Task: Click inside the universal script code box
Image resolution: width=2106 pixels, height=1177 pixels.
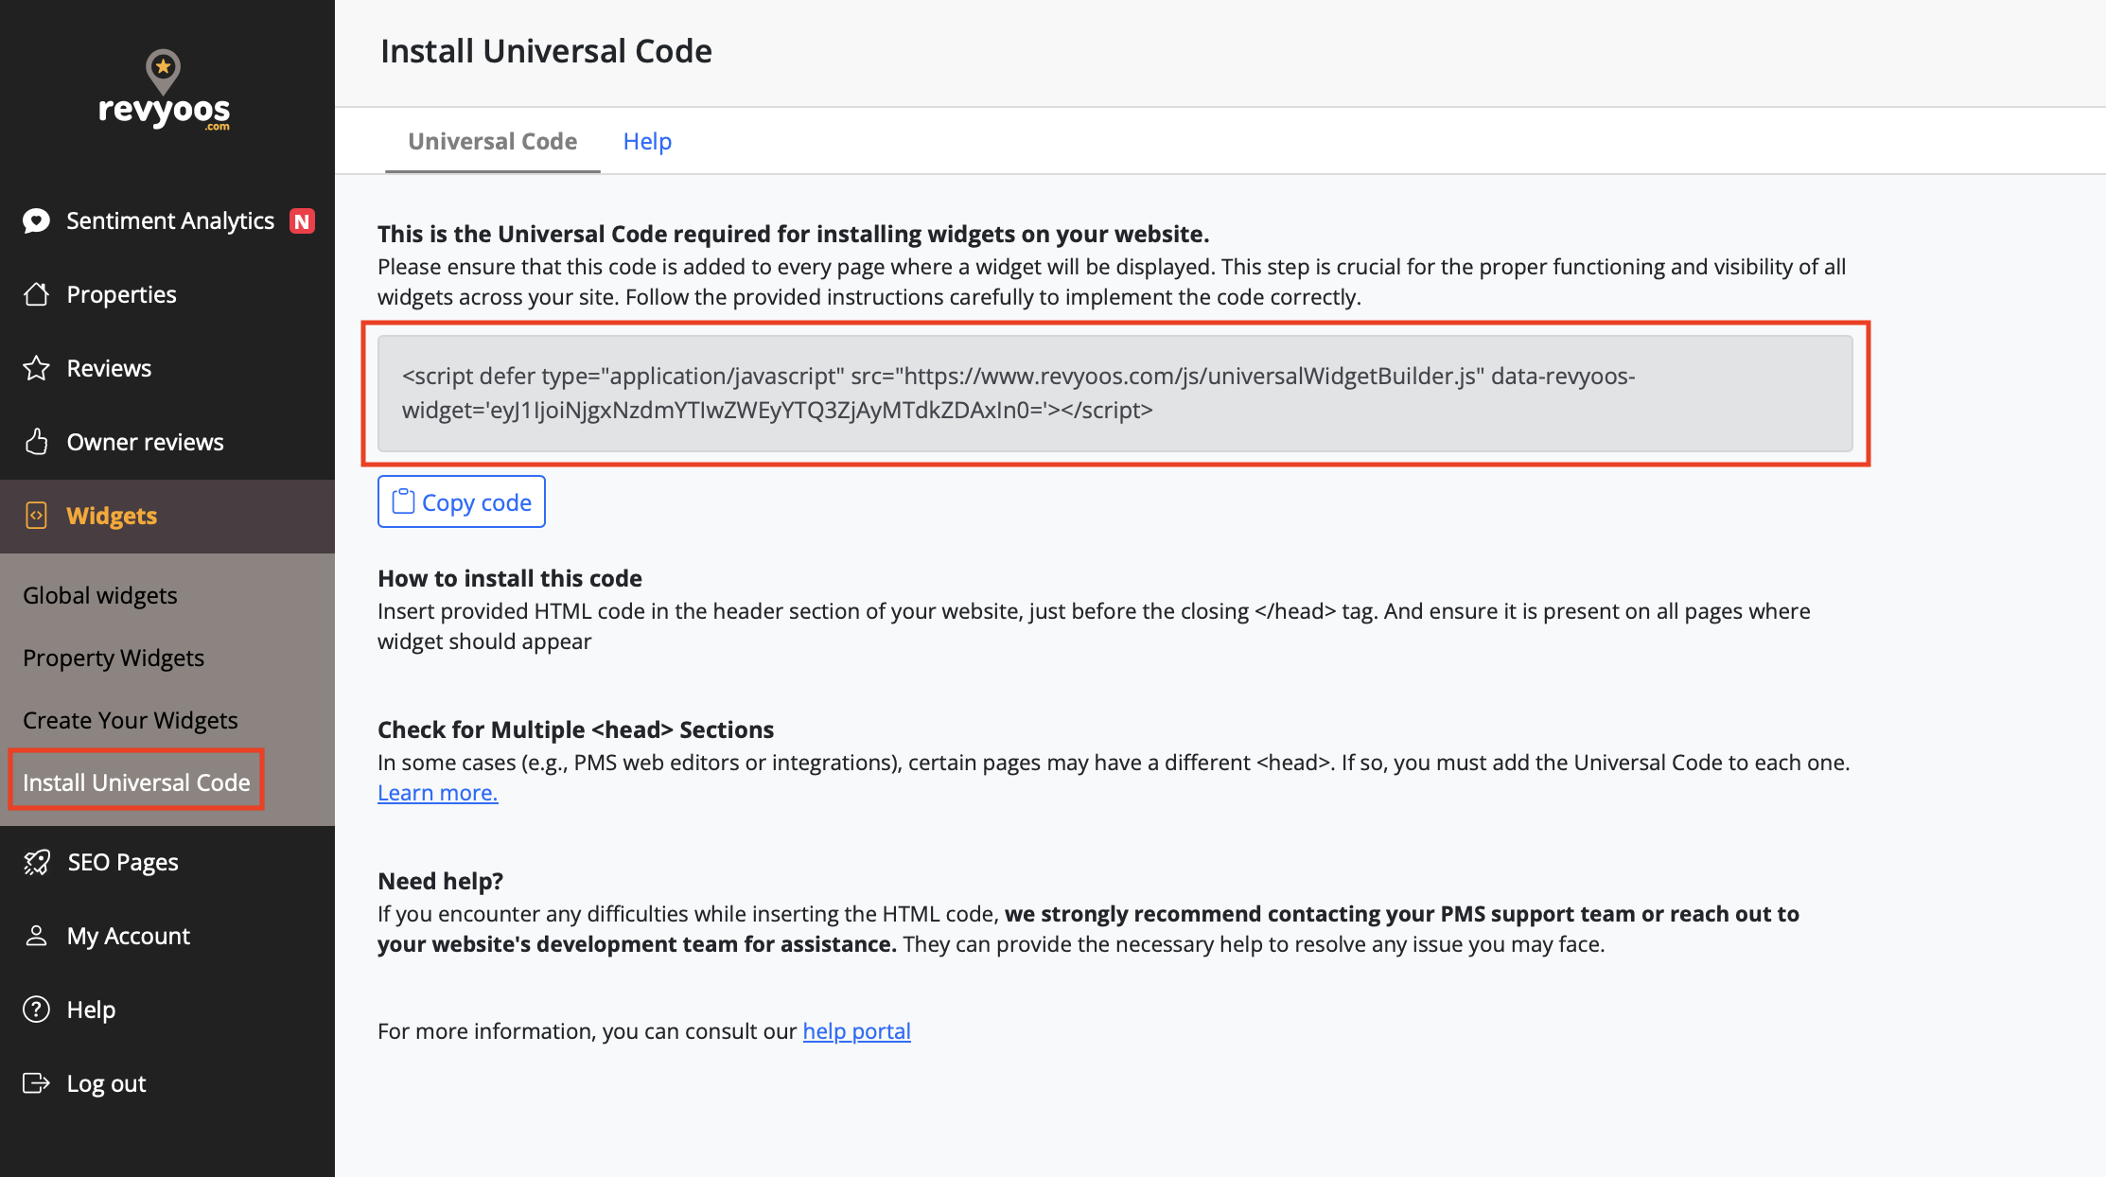Action: click(1114, 394)
